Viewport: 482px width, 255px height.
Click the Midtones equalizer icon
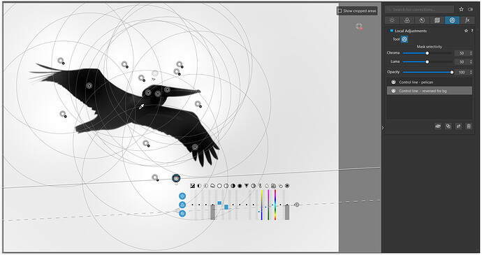click(226, 186)
